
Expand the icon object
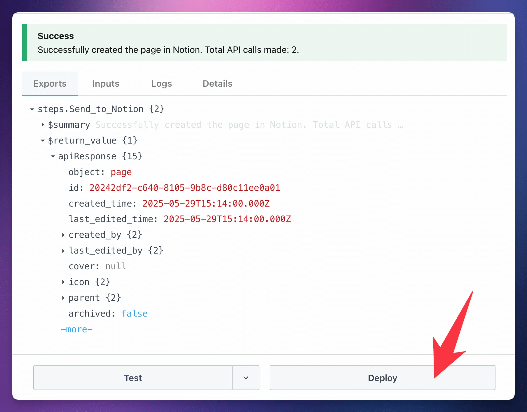(63, 282)
